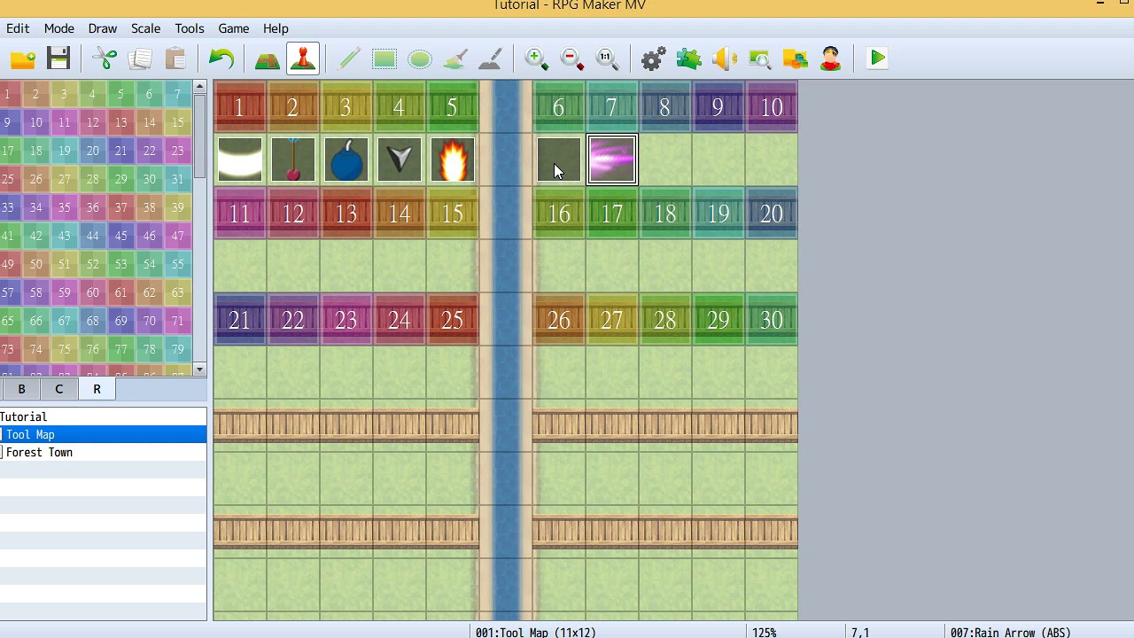Open the Sound Test speaker icon
Image resolution: width=1134 pixels, height=638 pixels.
click(x=724, y=59)
